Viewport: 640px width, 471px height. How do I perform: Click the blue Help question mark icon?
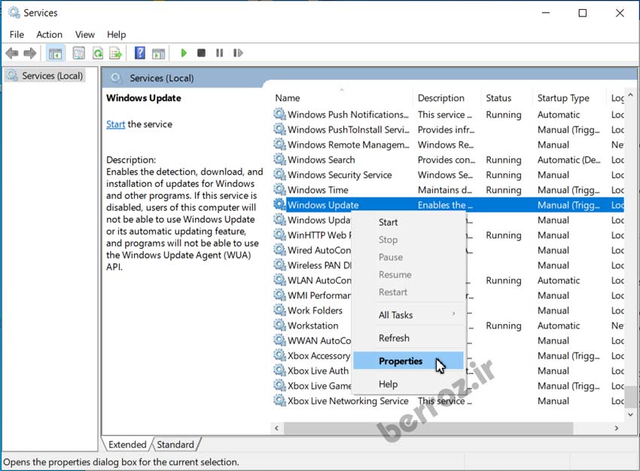tap(140, 54)
